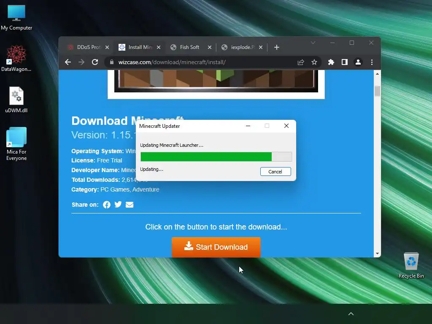Select the uDWM.dll file icon
The width and height of the screenshot is (432, 324).
click(x=16, y=100)
